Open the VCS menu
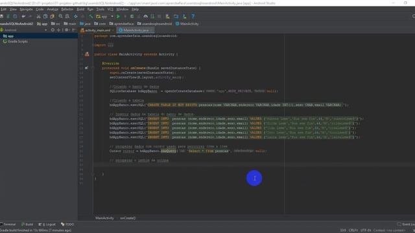The width and height of the screenshot is (415, 233). pyautogui.click(x=110, y=9)
